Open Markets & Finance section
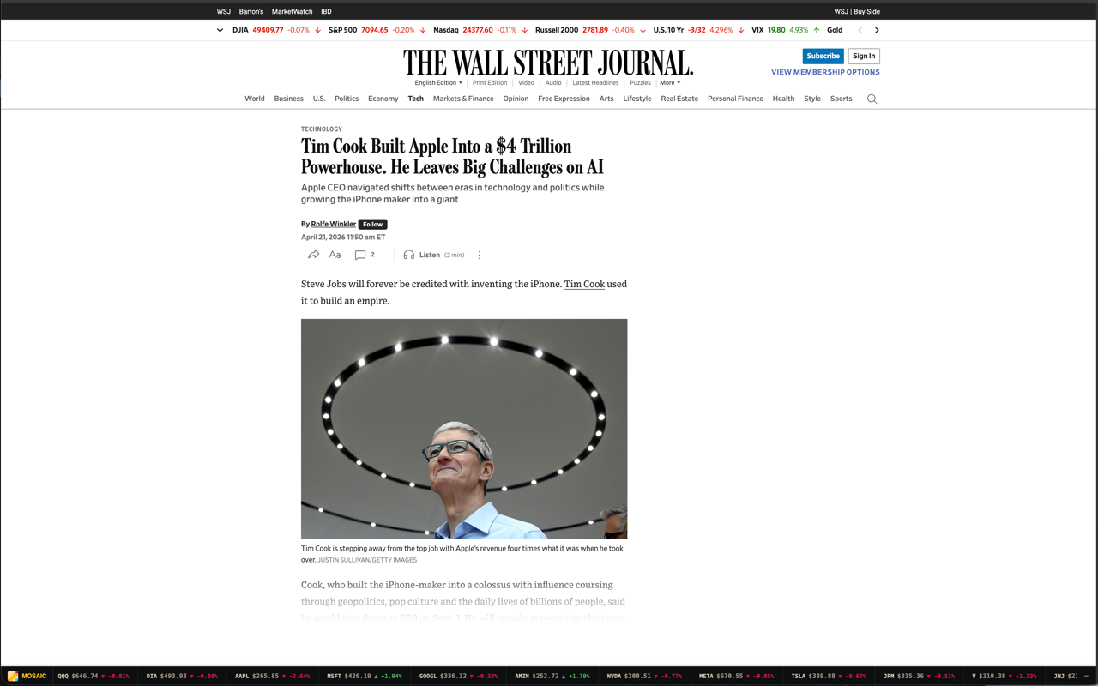 pos(463,99)
